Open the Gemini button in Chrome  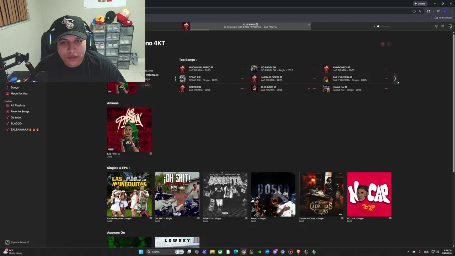pyautogui.click(x=420, y=4)
